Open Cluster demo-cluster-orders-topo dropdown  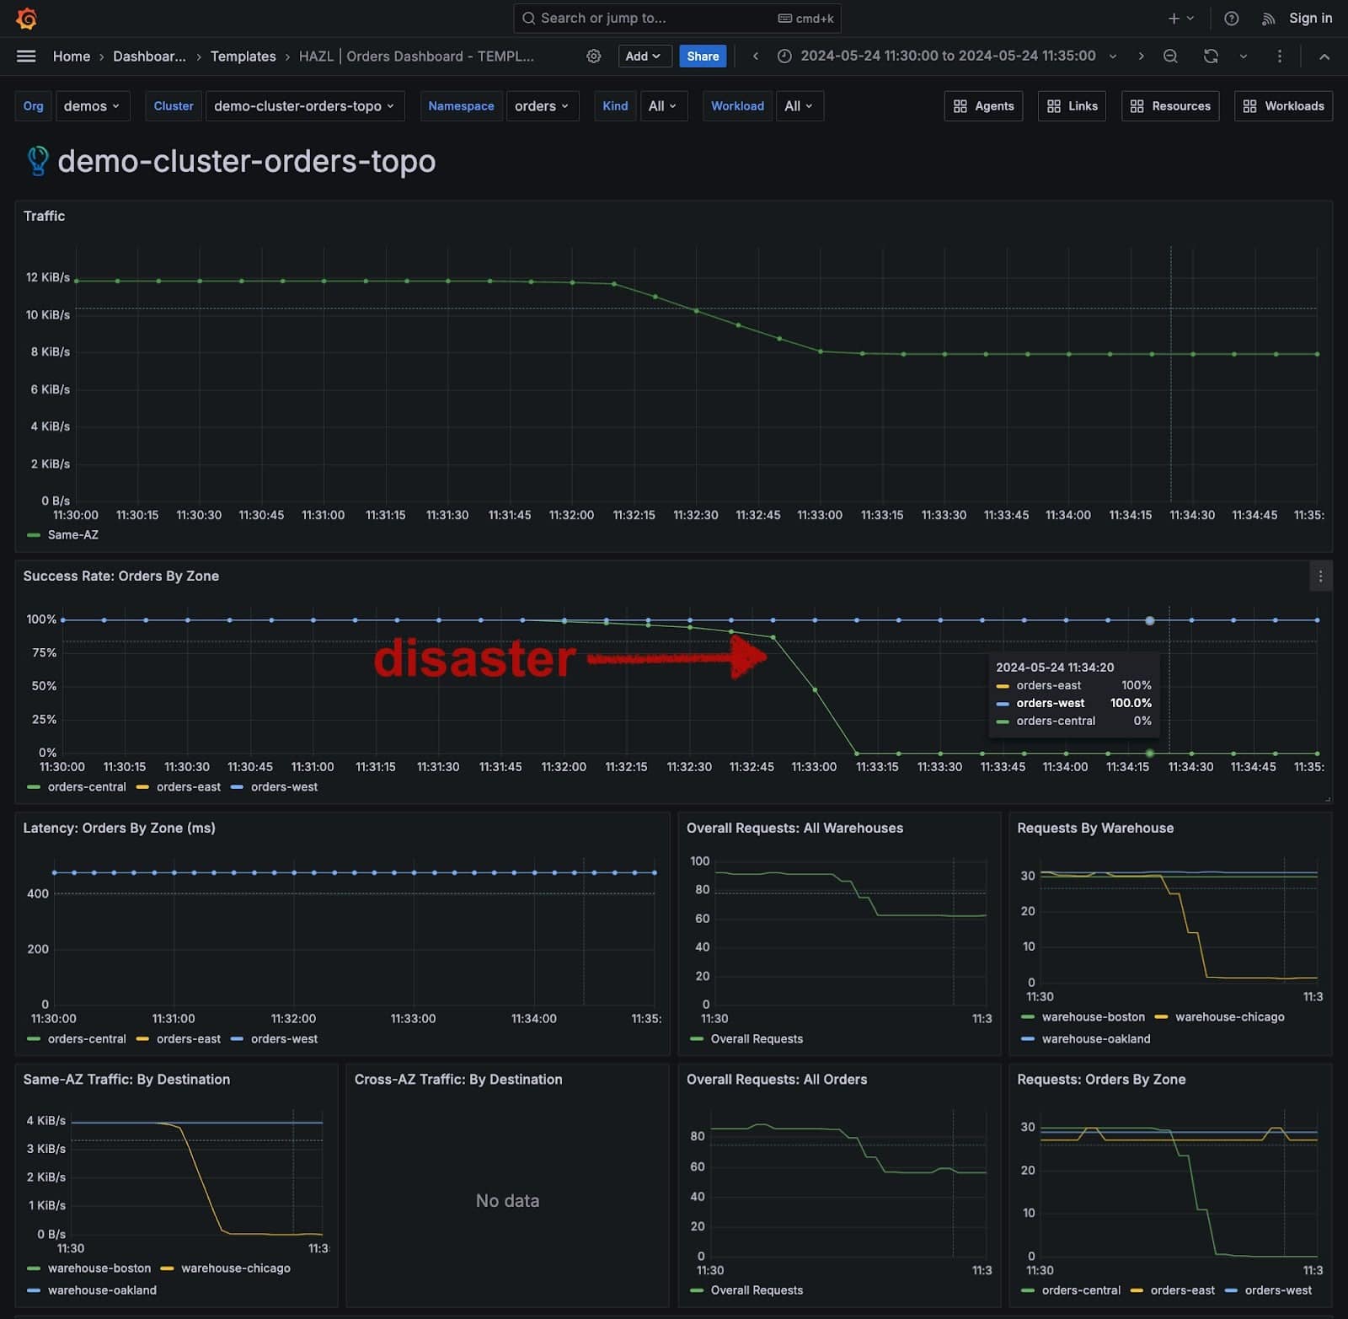305,106
